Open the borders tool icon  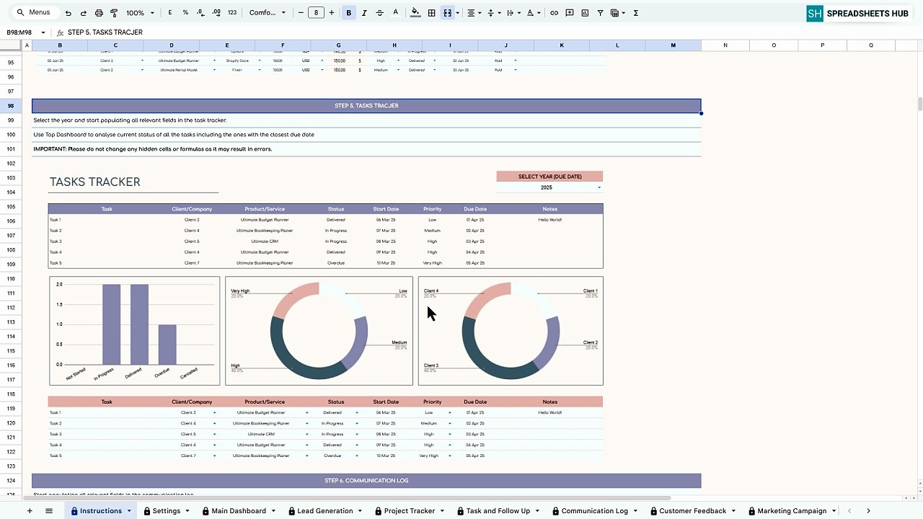(x=431, y=13)
